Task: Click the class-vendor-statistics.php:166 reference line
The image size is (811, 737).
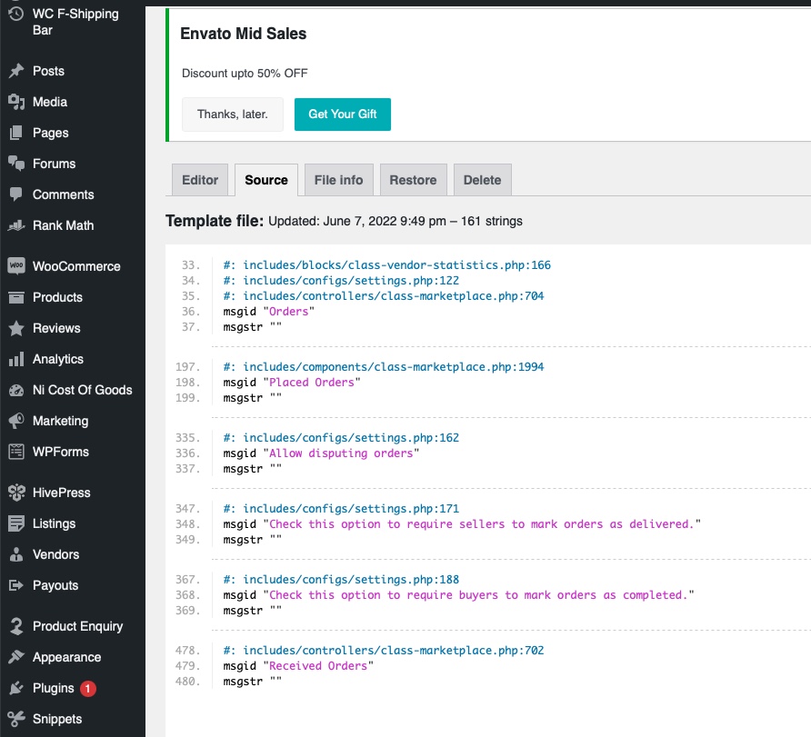Action: (x=387, y=265)
